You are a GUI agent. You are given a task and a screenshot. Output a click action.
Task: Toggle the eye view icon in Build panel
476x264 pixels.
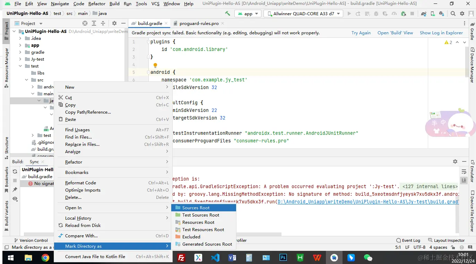15,199
